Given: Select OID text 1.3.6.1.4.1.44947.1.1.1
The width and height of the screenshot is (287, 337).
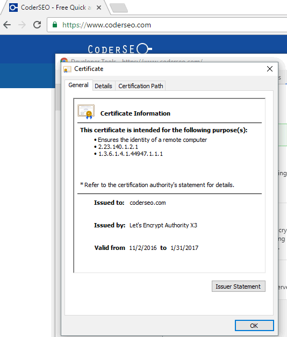Looking at the screenshot, I should coord(131,154).
